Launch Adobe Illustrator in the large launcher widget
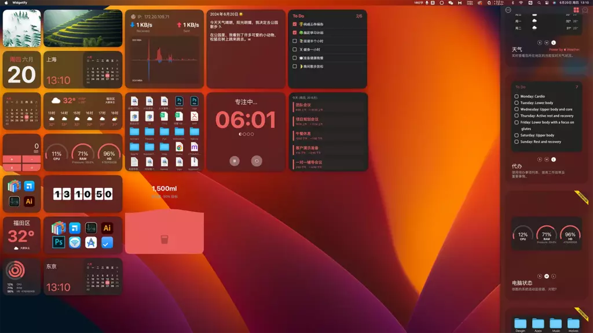Viewport: 593px width, 333px height. (107, 228)
